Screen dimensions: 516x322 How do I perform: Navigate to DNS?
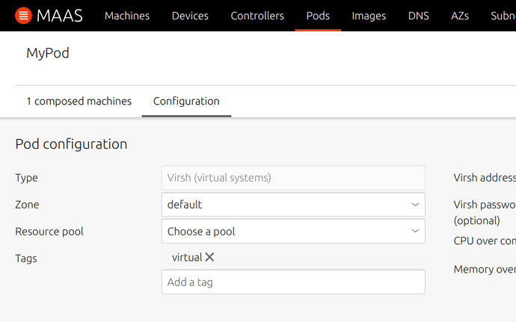tap(418, 16)
